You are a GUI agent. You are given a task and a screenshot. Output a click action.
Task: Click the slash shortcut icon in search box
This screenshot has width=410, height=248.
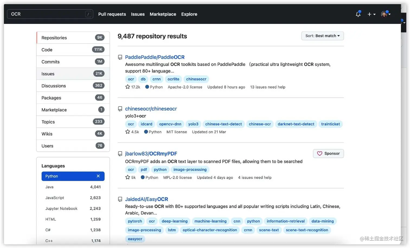pyautogui.click(x=88, y=14)
